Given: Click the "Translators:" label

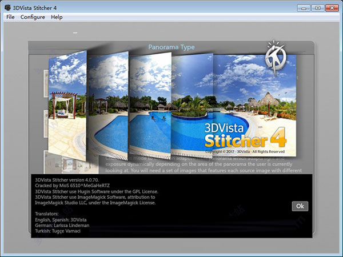Looking at the screenshot, I should (x=47, y=214).
